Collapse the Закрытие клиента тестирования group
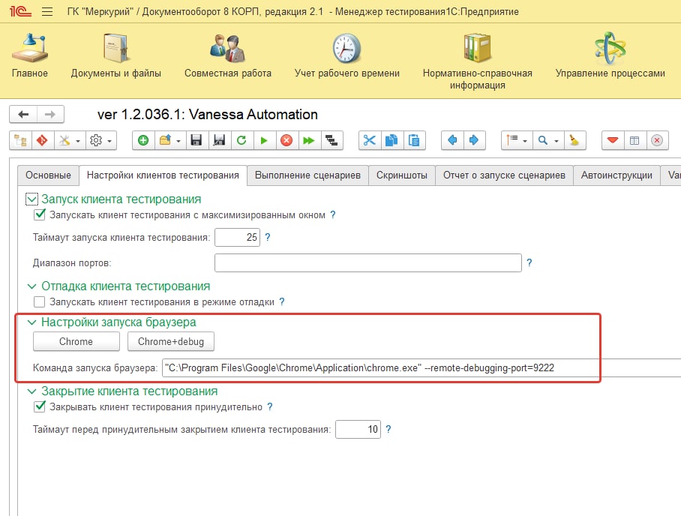The width and height of the screenshot is (681, 516). [31, 391]
